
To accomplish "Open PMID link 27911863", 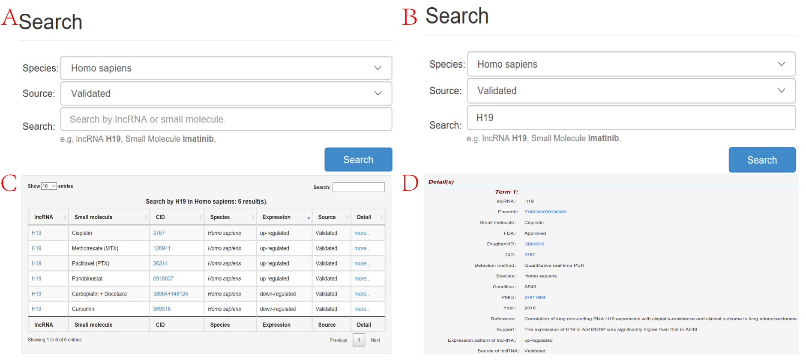I will point(535,298).
